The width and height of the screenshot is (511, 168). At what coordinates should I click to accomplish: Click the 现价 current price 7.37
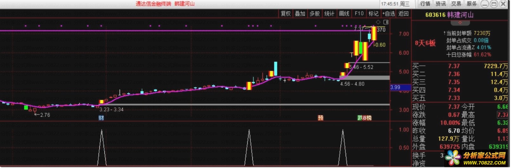(x=454, y=107)
